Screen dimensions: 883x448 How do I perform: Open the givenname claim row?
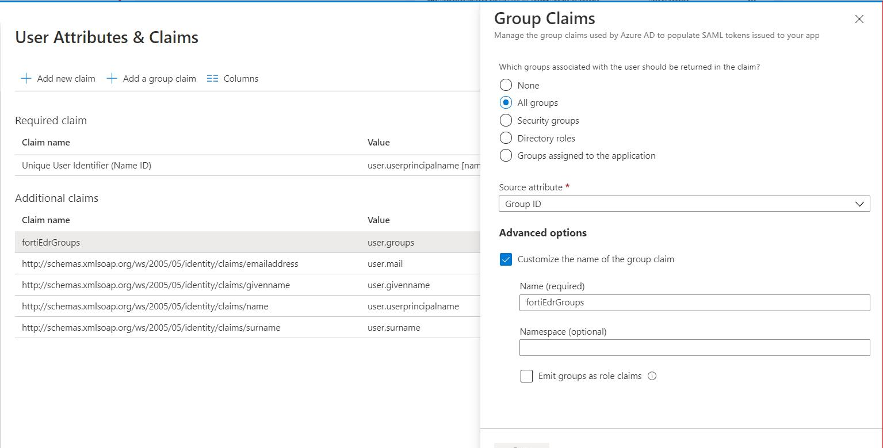155,285
